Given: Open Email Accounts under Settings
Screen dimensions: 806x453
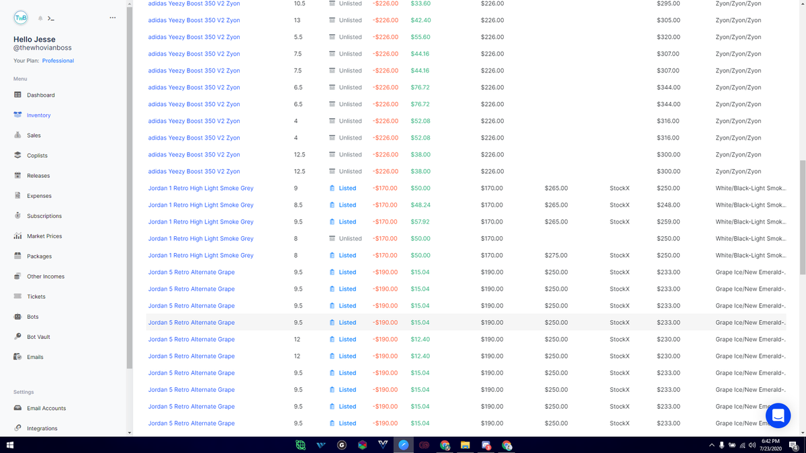Looking at the screenshot, I should (x=46, y=408).
